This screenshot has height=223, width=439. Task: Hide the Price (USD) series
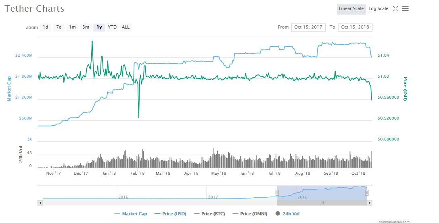(170, 214)
